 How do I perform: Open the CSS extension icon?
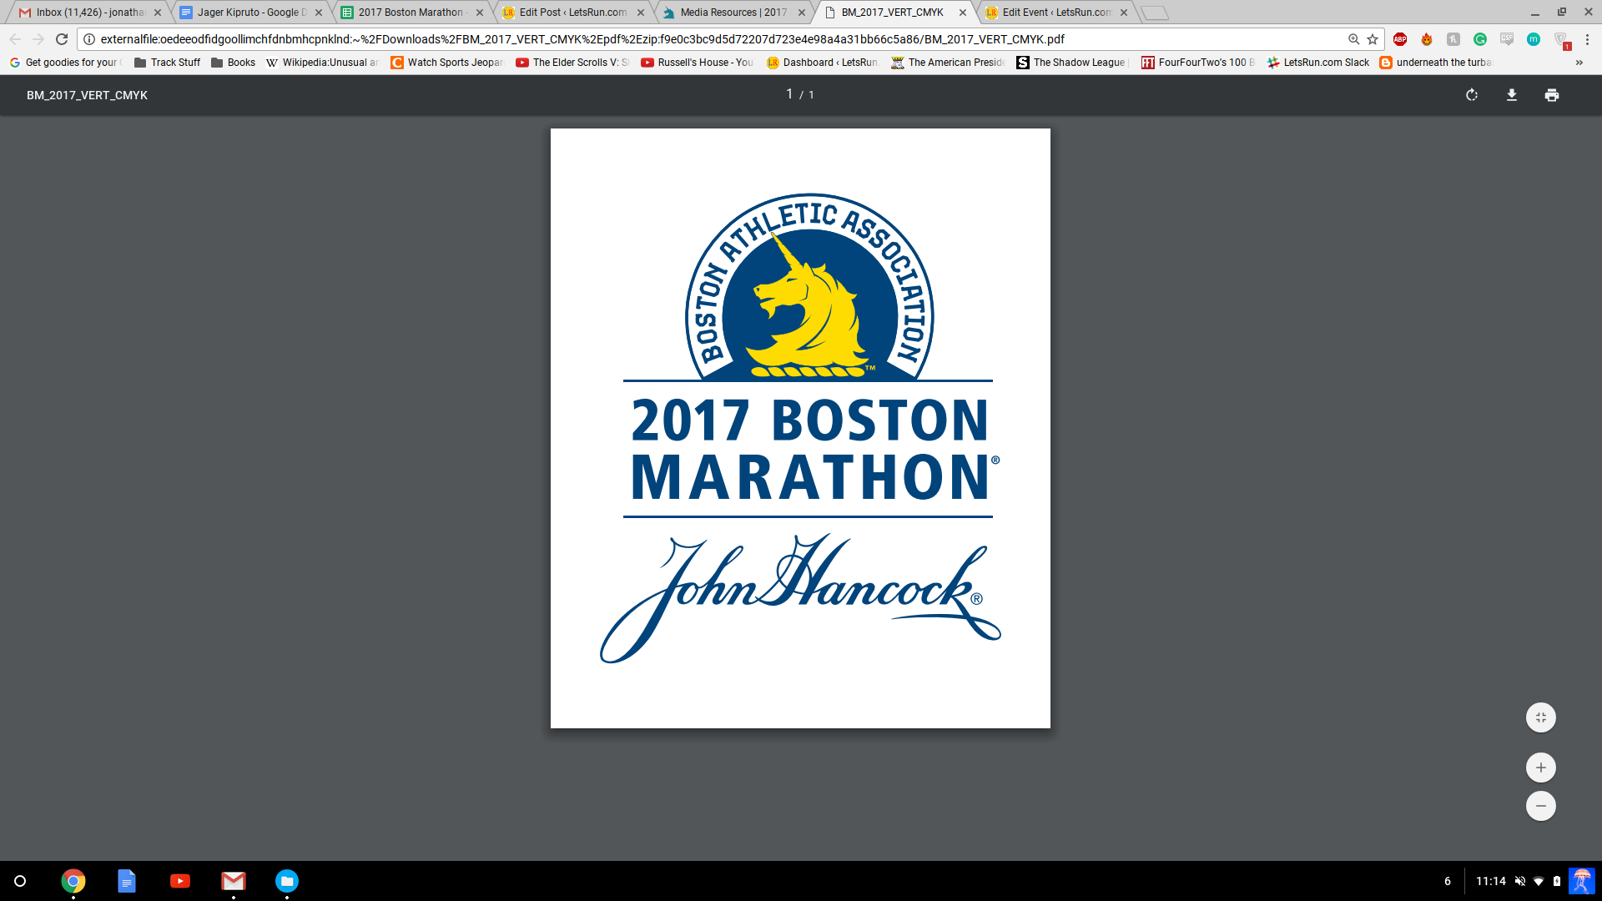click(1507, 39)
